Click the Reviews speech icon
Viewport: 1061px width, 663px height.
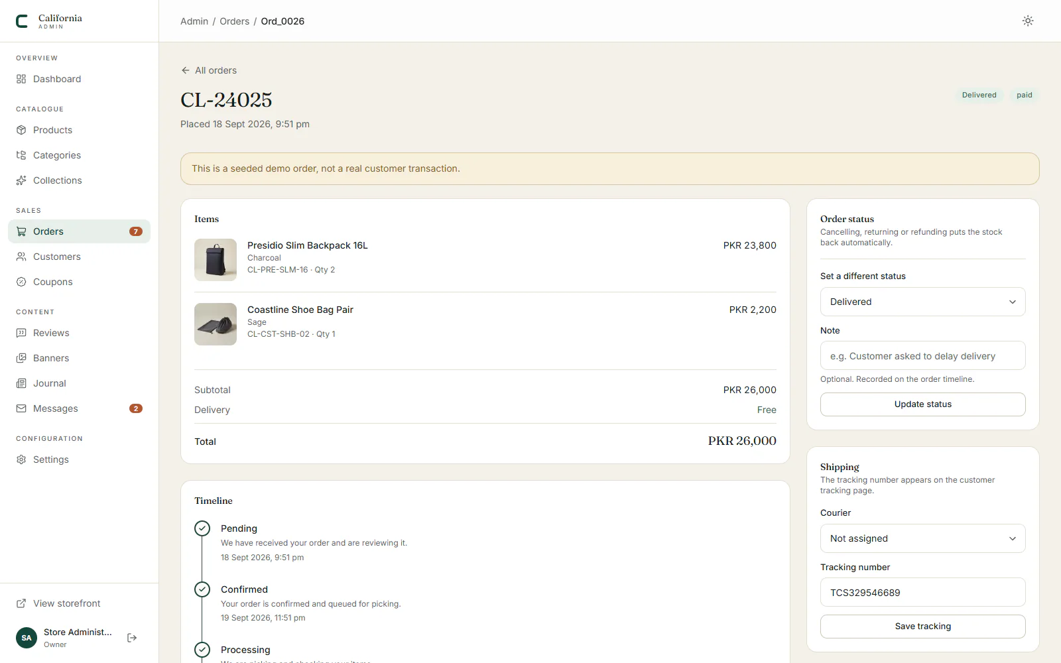(21, 333)
